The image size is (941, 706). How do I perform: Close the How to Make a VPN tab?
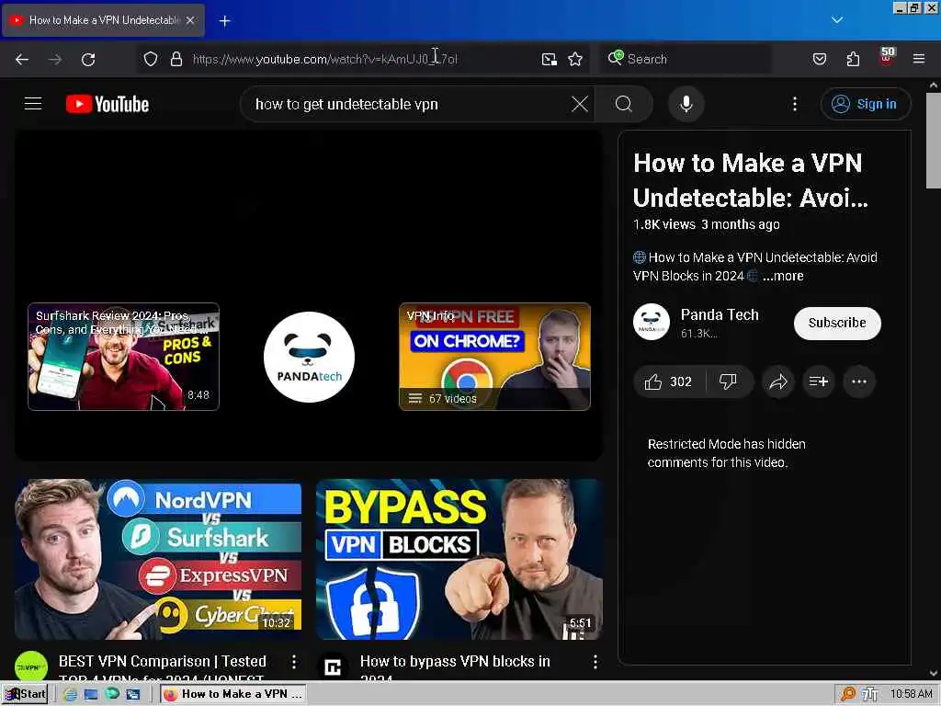click(190, 20)
